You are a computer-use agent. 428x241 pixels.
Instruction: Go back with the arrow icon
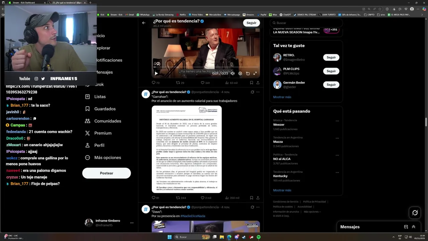pyautogui.click(x=144, y=23)
